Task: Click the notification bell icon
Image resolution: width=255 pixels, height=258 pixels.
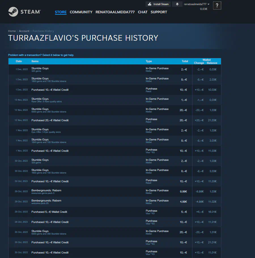Action: [x=177, y=4]
